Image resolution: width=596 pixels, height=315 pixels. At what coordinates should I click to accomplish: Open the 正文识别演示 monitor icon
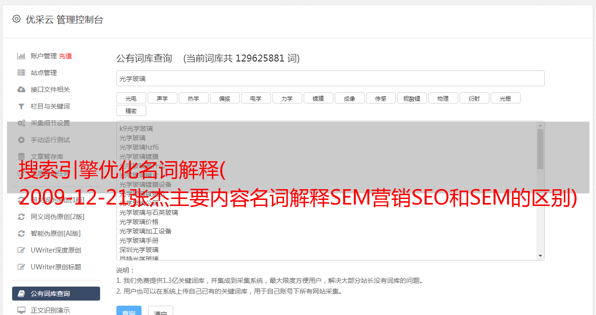click(x=21, y=310)
